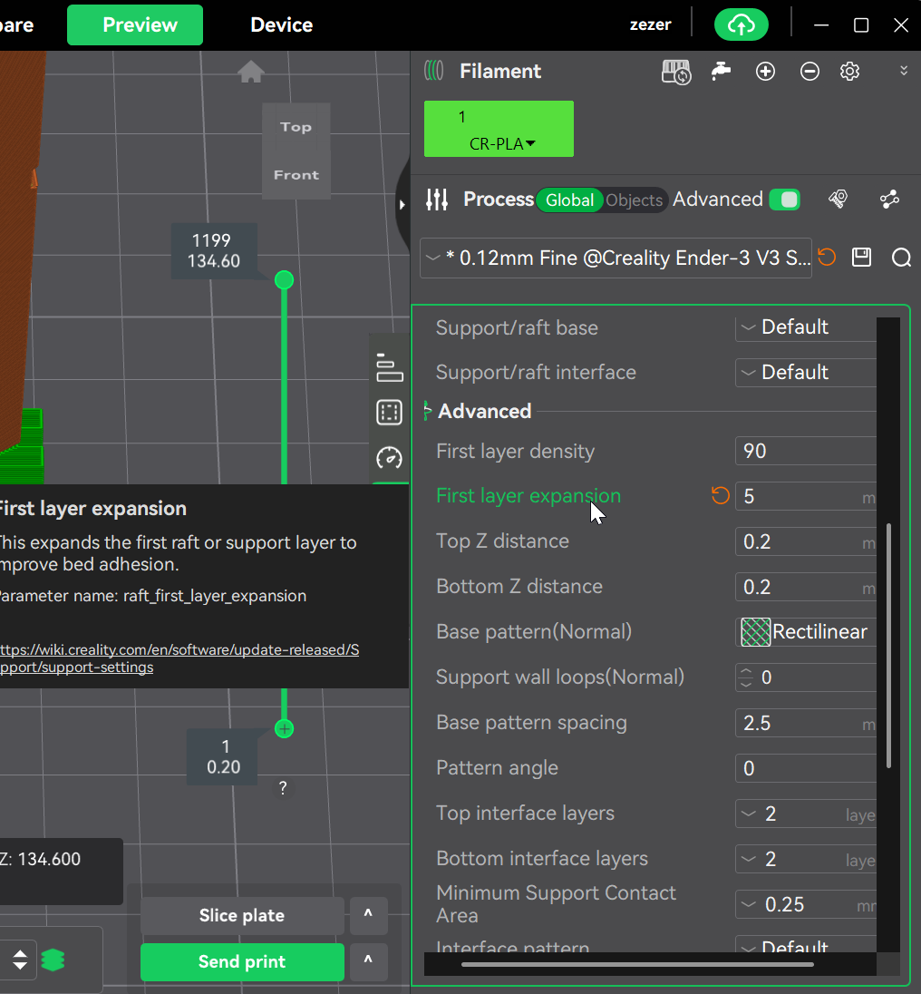This screenshot has width=921, height=994.
Task: Click the speed gauge icon in the side strip
Action: click(389, 457)
